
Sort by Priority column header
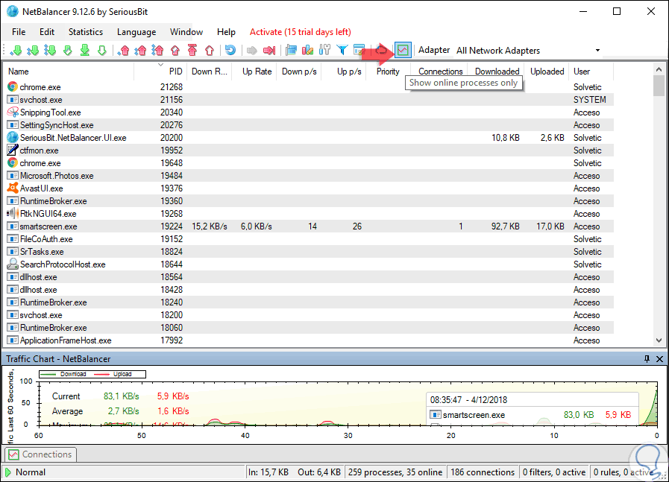point(388,72)
